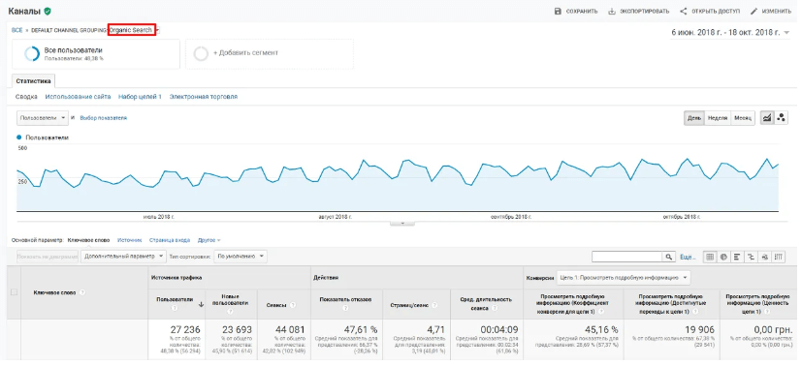Viewport: 802px width, 366px height.
Task: Click the Изменить pencil edit button
Action: coord(770,12)
